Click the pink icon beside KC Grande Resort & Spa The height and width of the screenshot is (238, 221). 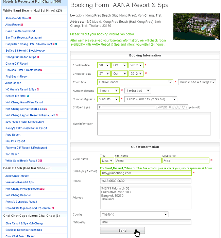click(38, 89)
